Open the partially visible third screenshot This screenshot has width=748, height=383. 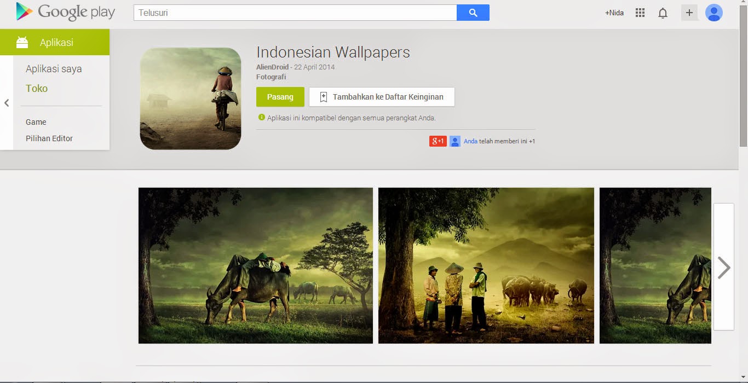tap(655, 265)
